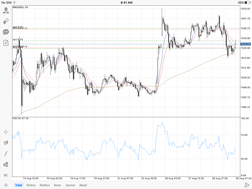Image resolution: width=252 pixels, height=189 pixels.
Task: Open the trade arrows icon
Action: (x=6, y=21)
